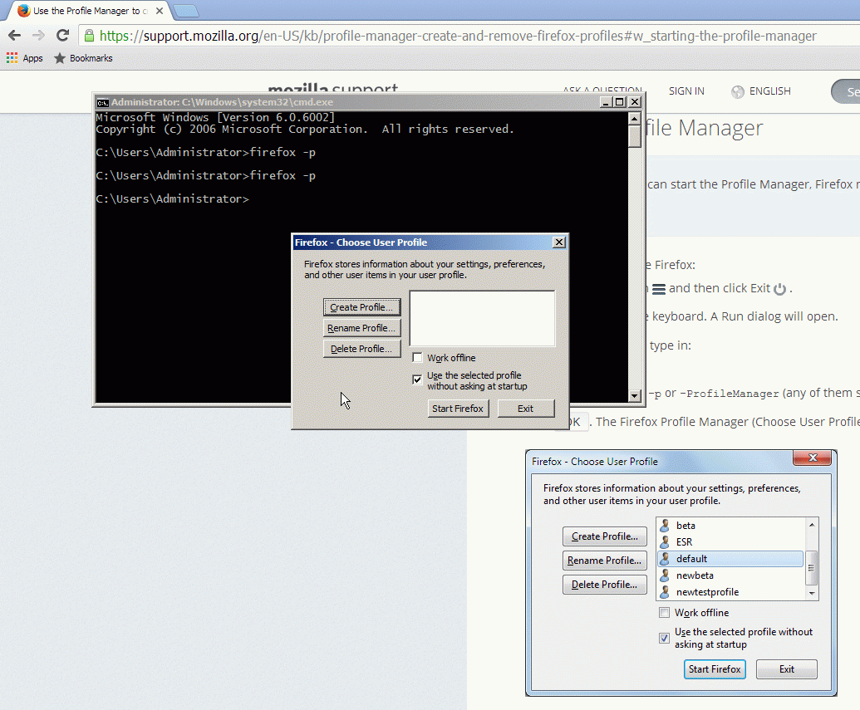Click the Firefox favicon on browser tab
Screen dimensions: 860x710
[23, 11]
